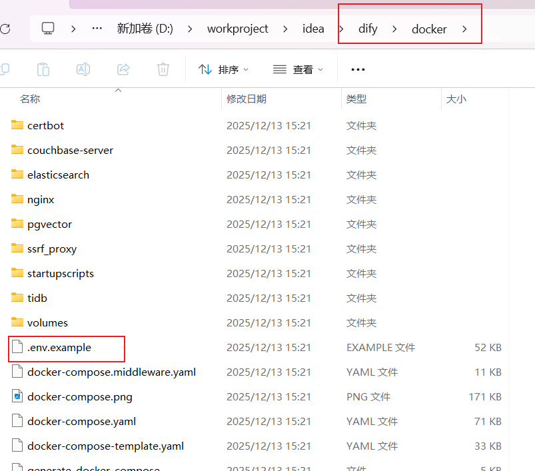
Task: Select the couchbase-server folder icon
Action: coord(17,149)
